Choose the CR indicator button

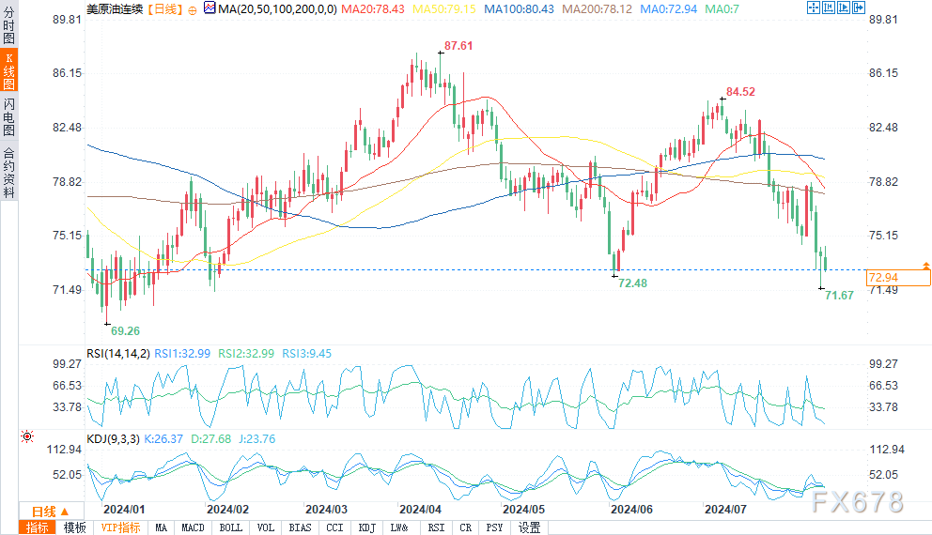pyautogui.click(x=465, y=527)
